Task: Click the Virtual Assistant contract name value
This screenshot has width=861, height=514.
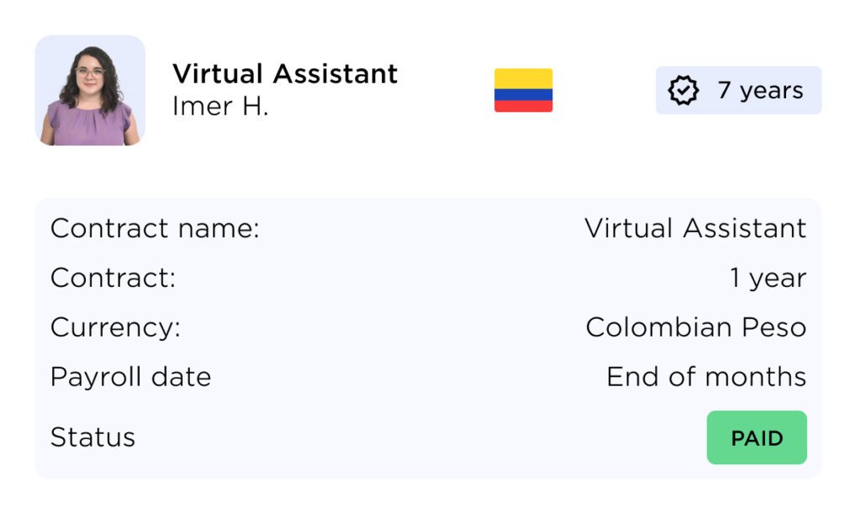Action: [695, 228]
